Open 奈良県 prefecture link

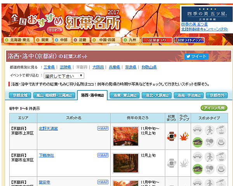coord(131,67)
